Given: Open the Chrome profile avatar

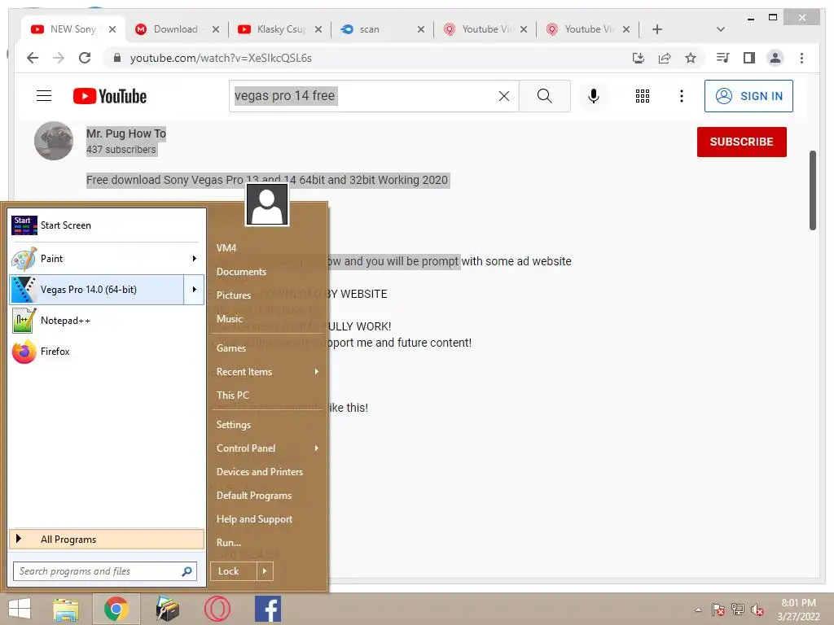Looking at the screenshot, I should pos(775,58).
